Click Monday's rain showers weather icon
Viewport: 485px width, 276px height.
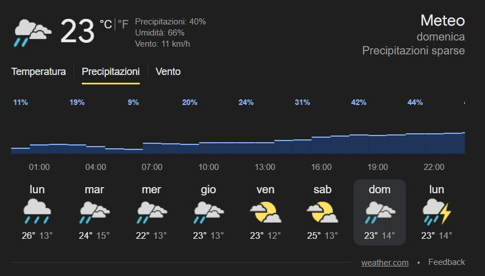(x=37, y=212)
